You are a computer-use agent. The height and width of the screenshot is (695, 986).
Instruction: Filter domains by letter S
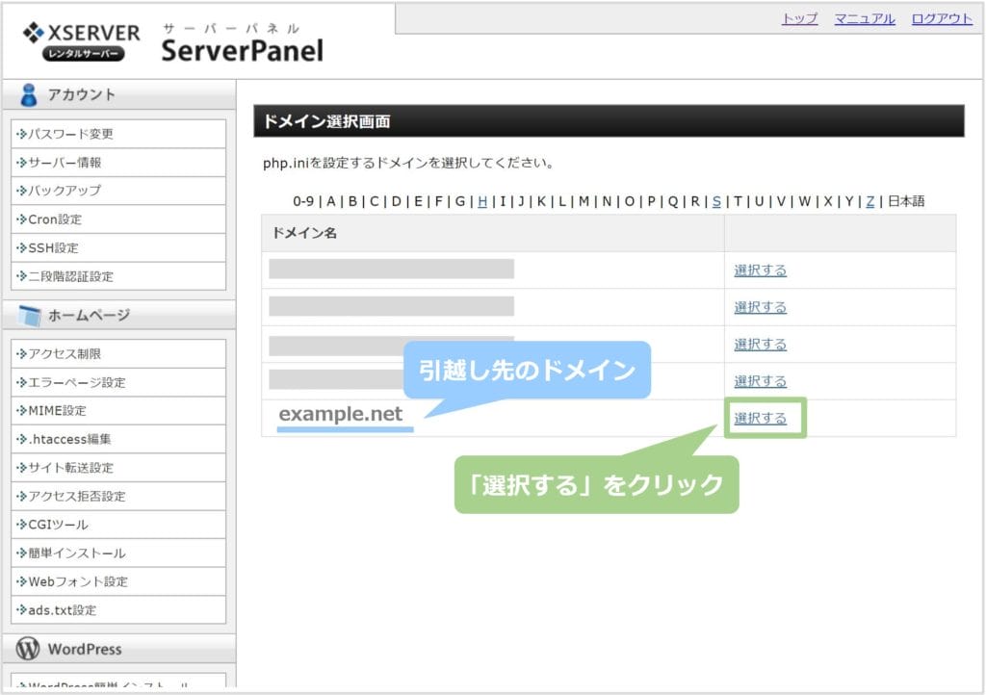pos(716,201)
